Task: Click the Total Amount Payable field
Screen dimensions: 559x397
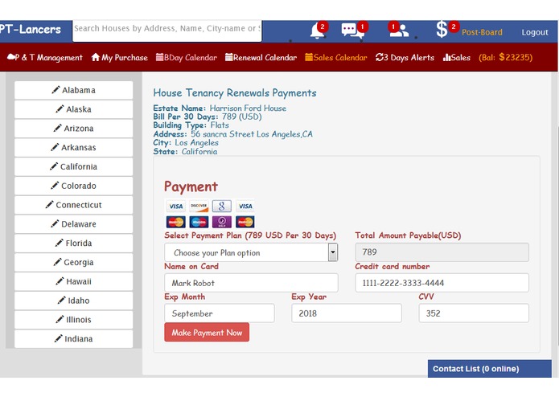Action: point(442,252)
